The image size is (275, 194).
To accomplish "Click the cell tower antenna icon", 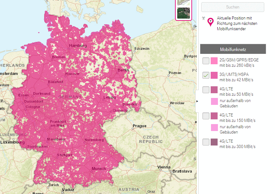I will pos(203,18).
